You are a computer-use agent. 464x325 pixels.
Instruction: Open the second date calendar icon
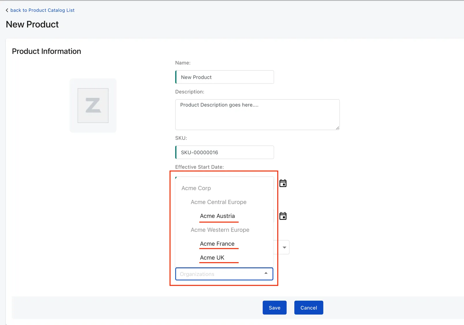tap(283, 216)
